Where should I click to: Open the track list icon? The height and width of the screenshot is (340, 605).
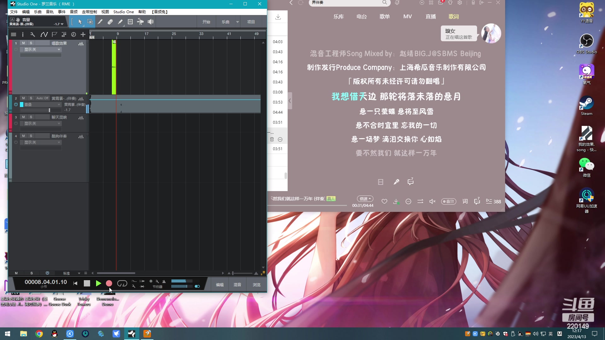coord(14,35)
